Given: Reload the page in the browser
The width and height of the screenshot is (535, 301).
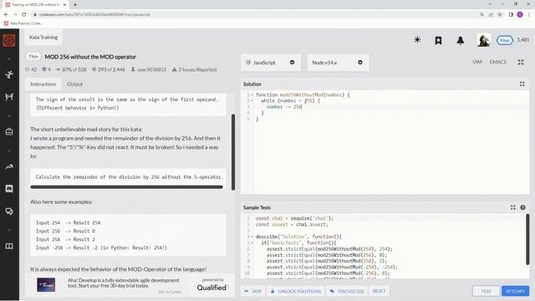Looking at the screenshot, I should (x=24, y=15).
